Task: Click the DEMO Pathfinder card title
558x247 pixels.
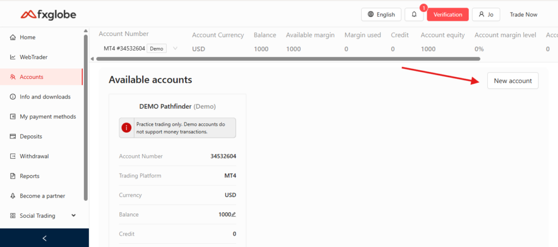Action: pyautogui.click(x=177, y=106)
